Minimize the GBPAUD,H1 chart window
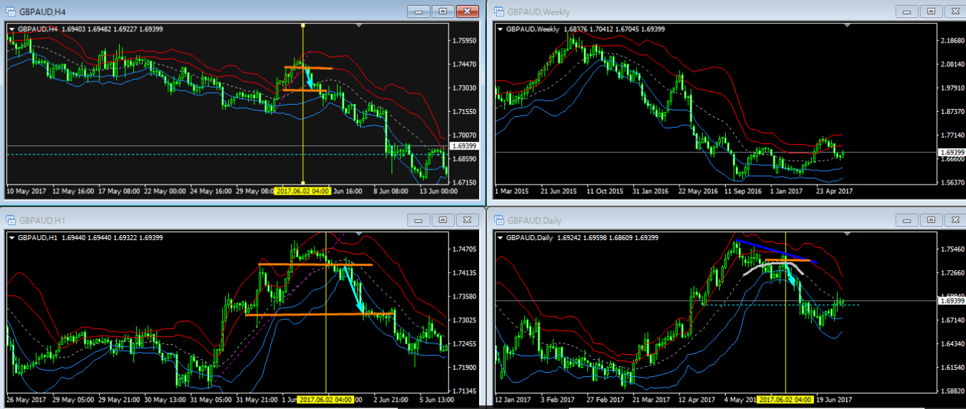 tap(418, 220)
